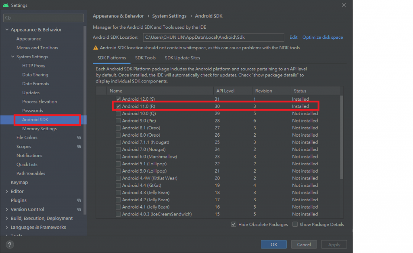This screenshot has height=253, width=413.
Task: Click the project-level icon beside File Colors
Action: coord(79,137)
